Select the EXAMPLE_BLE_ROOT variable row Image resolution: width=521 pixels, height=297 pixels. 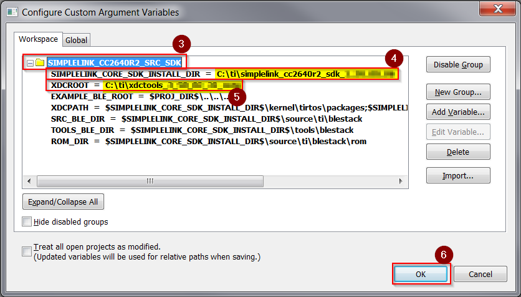point(140,97)
